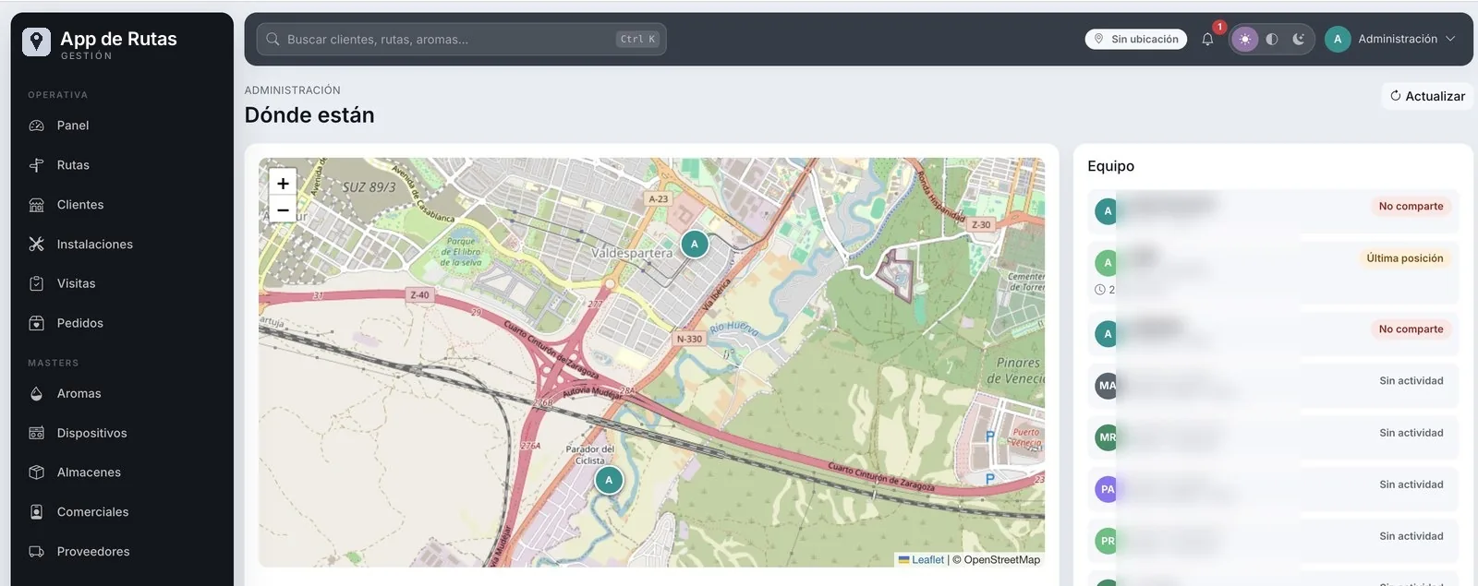Click the App de Rutas logo icon
This screenshot has height=586, width=1478.
(36, 42)
